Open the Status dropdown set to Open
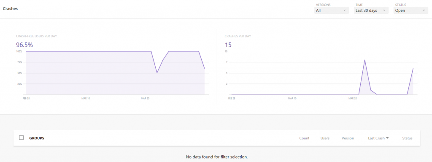The height and width of the screenshot is (162, 432). tap(410, 10)
